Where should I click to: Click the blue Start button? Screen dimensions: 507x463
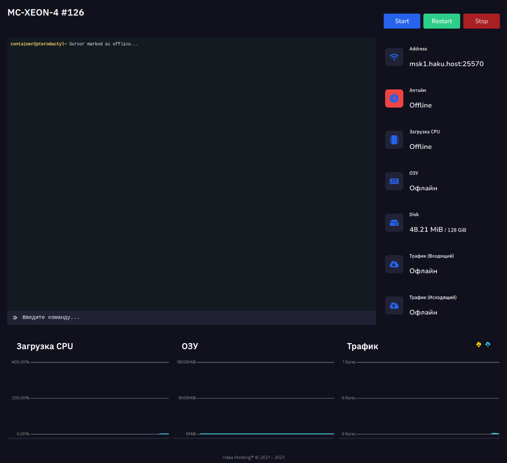pos(402,21)
